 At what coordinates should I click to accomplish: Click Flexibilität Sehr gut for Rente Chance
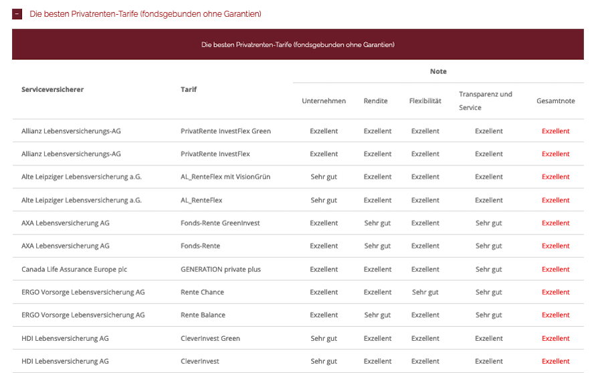tap(425, 292)
